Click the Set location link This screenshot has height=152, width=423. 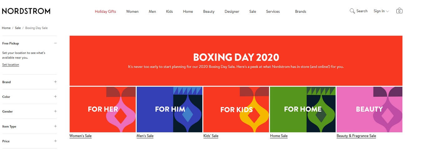11,65
